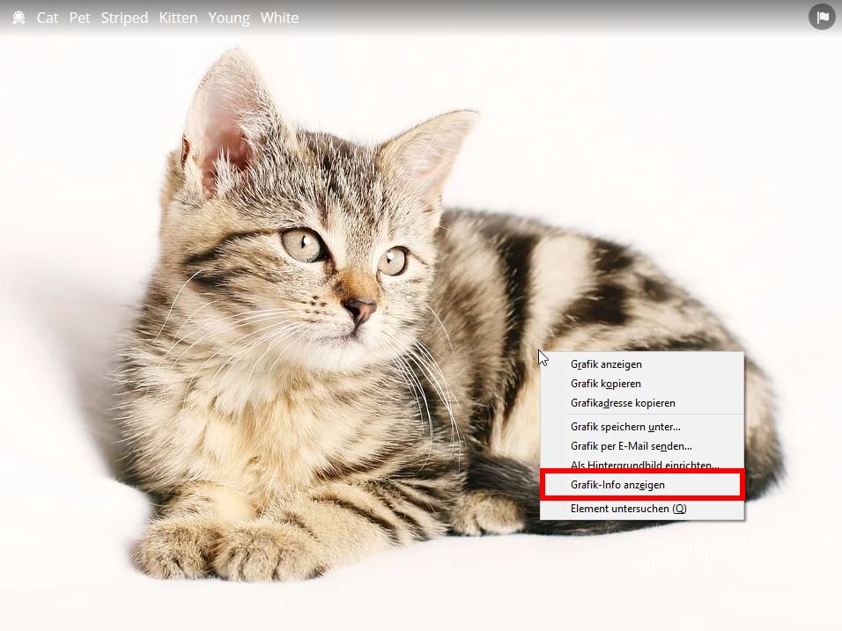Screen dimensions: 842x631
Task: Open Grafik-Info anzeigen
Action: tap(617, 485)
